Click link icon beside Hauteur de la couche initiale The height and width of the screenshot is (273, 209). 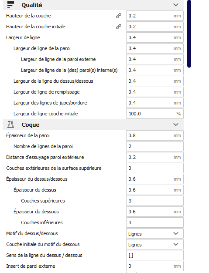pos(119,27)
